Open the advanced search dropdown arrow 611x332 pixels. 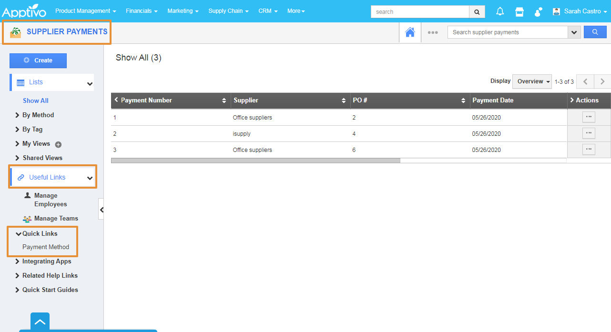(x=574, y=32)
